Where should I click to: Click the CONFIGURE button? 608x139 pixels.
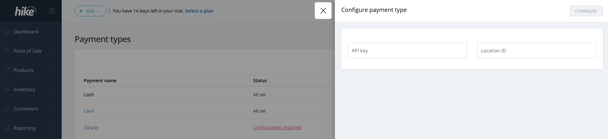tap(586, 11)
